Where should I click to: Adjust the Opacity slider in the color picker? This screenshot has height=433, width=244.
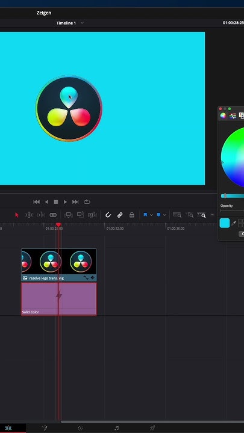[232, 210]
